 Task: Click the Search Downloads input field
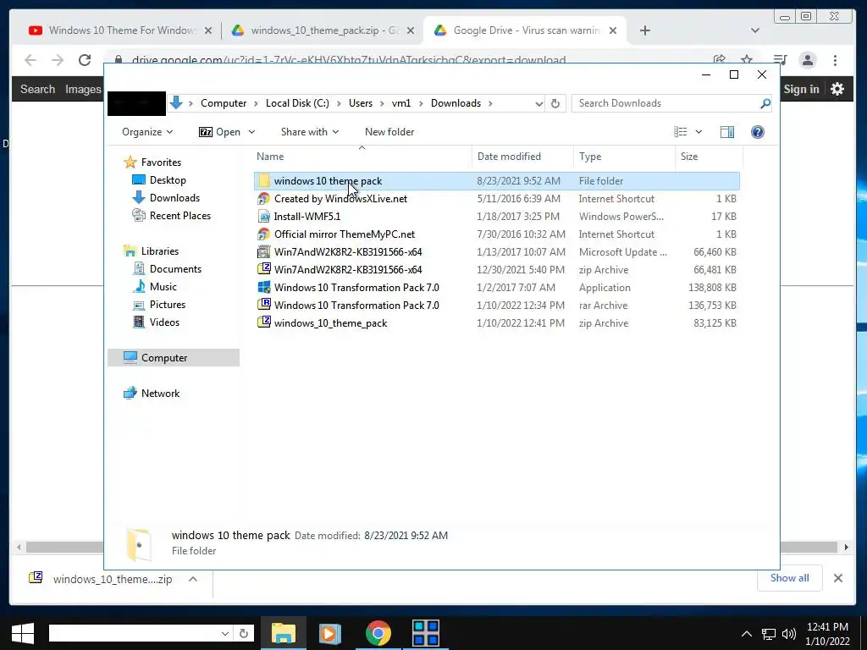coord(666,103)
